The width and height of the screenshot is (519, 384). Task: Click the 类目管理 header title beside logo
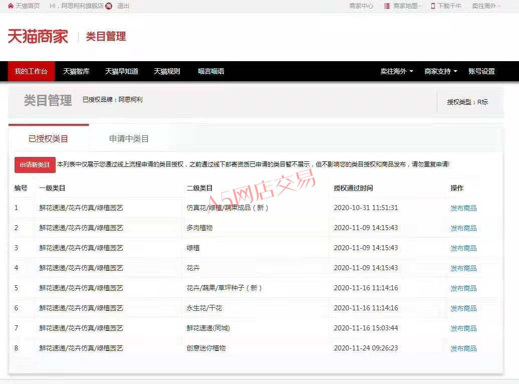tap(106, 36)
